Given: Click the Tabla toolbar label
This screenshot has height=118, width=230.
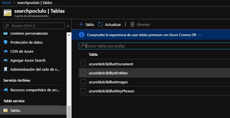Looking at the screenshot, I should 89,25.
